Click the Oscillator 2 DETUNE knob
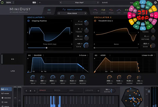This screenshot has height=107, width=158. click(x=153, y=38)
